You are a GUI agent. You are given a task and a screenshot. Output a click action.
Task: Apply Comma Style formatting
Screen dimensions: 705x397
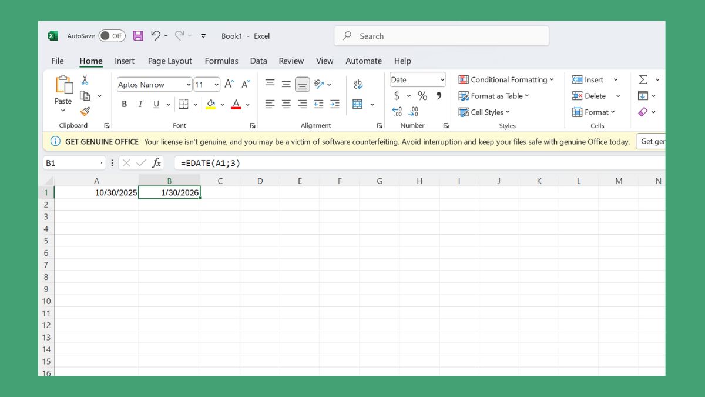[438, 96]
